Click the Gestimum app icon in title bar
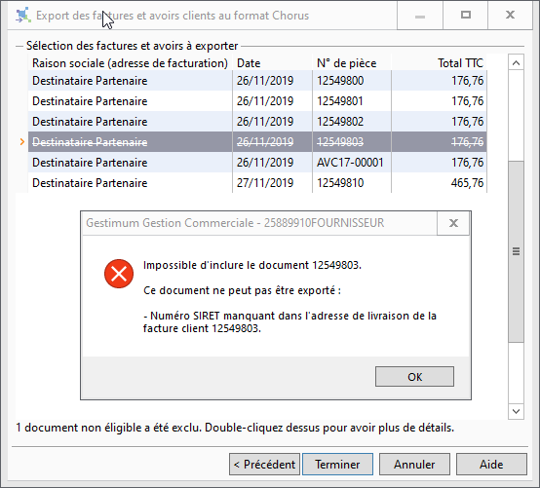The width and height of the screenshot is (540, 488). click(23, 16)
